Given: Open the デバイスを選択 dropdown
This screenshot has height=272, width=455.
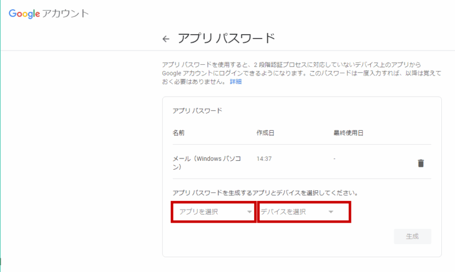Looking at the screenshot, I should pos(303,212).
